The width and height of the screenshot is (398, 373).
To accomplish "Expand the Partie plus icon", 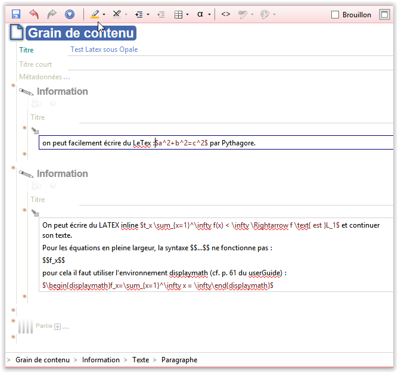I will (58, 327).
